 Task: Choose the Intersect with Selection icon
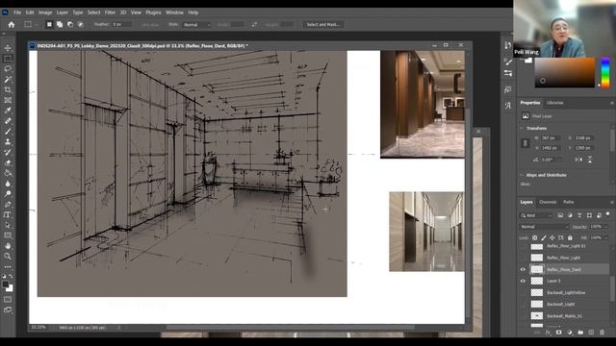(x=81, y=24)
